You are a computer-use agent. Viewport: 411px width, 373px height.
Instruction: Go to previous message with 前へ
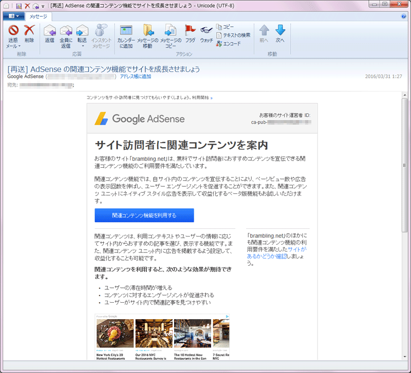pos(264,33)
